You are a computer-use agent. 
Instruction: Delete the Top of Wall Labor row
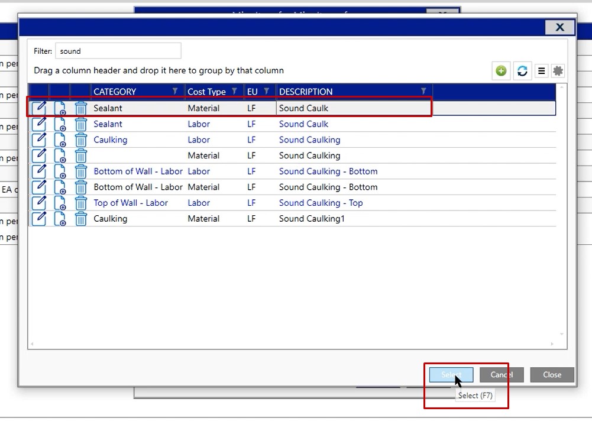(x=81, y=203)
